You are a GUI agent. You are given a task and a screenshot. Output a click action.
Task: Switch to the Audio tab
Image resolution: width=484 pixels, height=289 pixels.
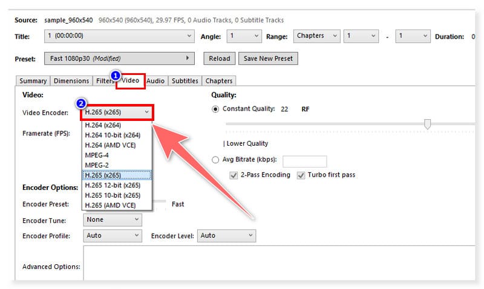tap(155, 81)
